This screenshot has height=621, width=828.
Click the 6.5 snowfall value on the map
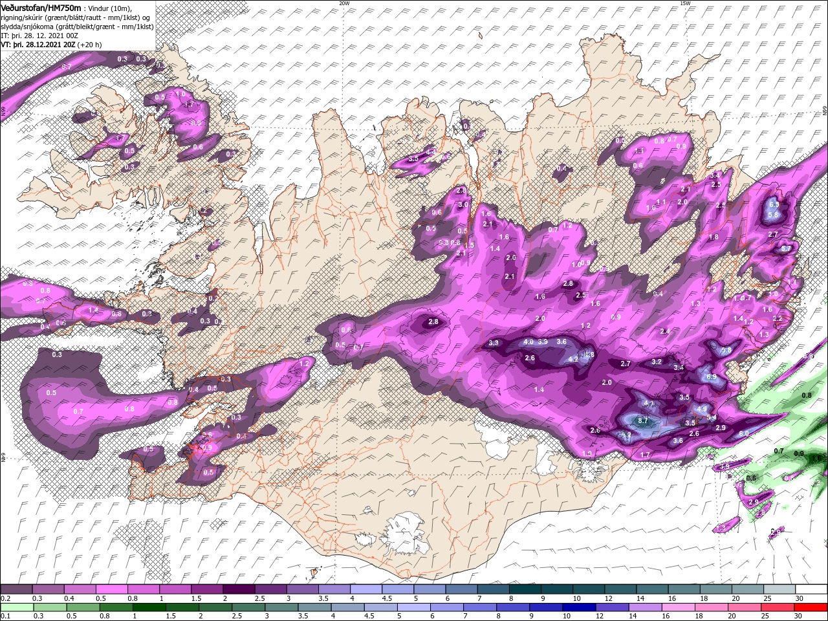click(x=774, y=204)
